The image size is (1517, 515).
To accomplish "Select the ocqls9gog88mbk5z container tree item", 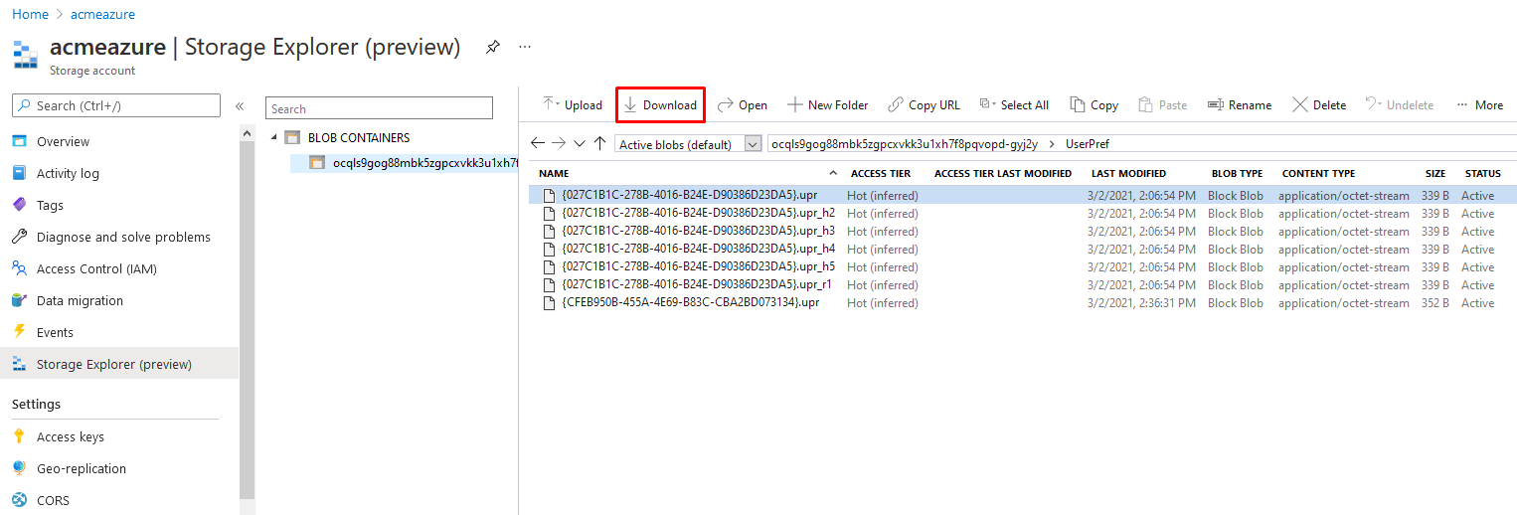I will pos(413,162).
